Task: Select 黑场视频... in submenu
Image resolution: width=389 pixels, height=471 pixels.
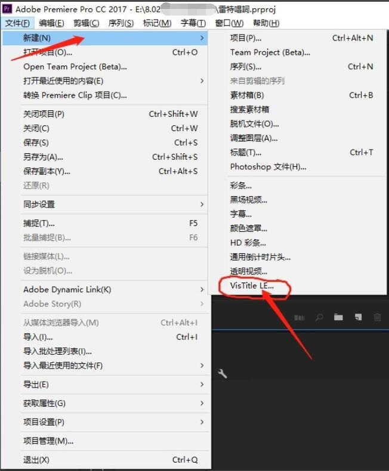Action: [298, 200]
